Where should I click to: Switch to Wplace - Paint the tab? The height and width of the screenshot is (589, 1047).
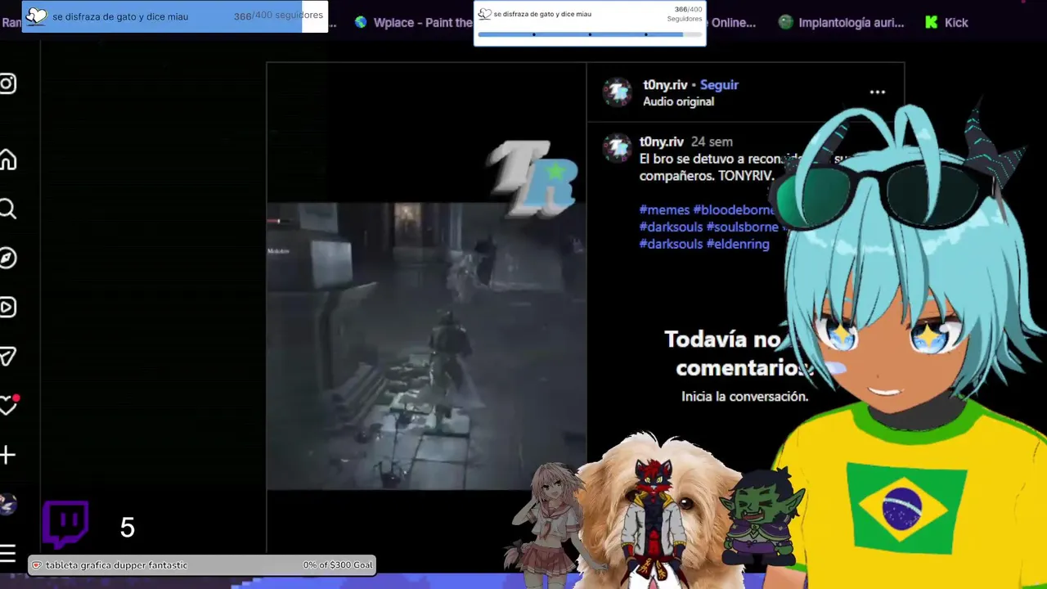coord(413,23)
